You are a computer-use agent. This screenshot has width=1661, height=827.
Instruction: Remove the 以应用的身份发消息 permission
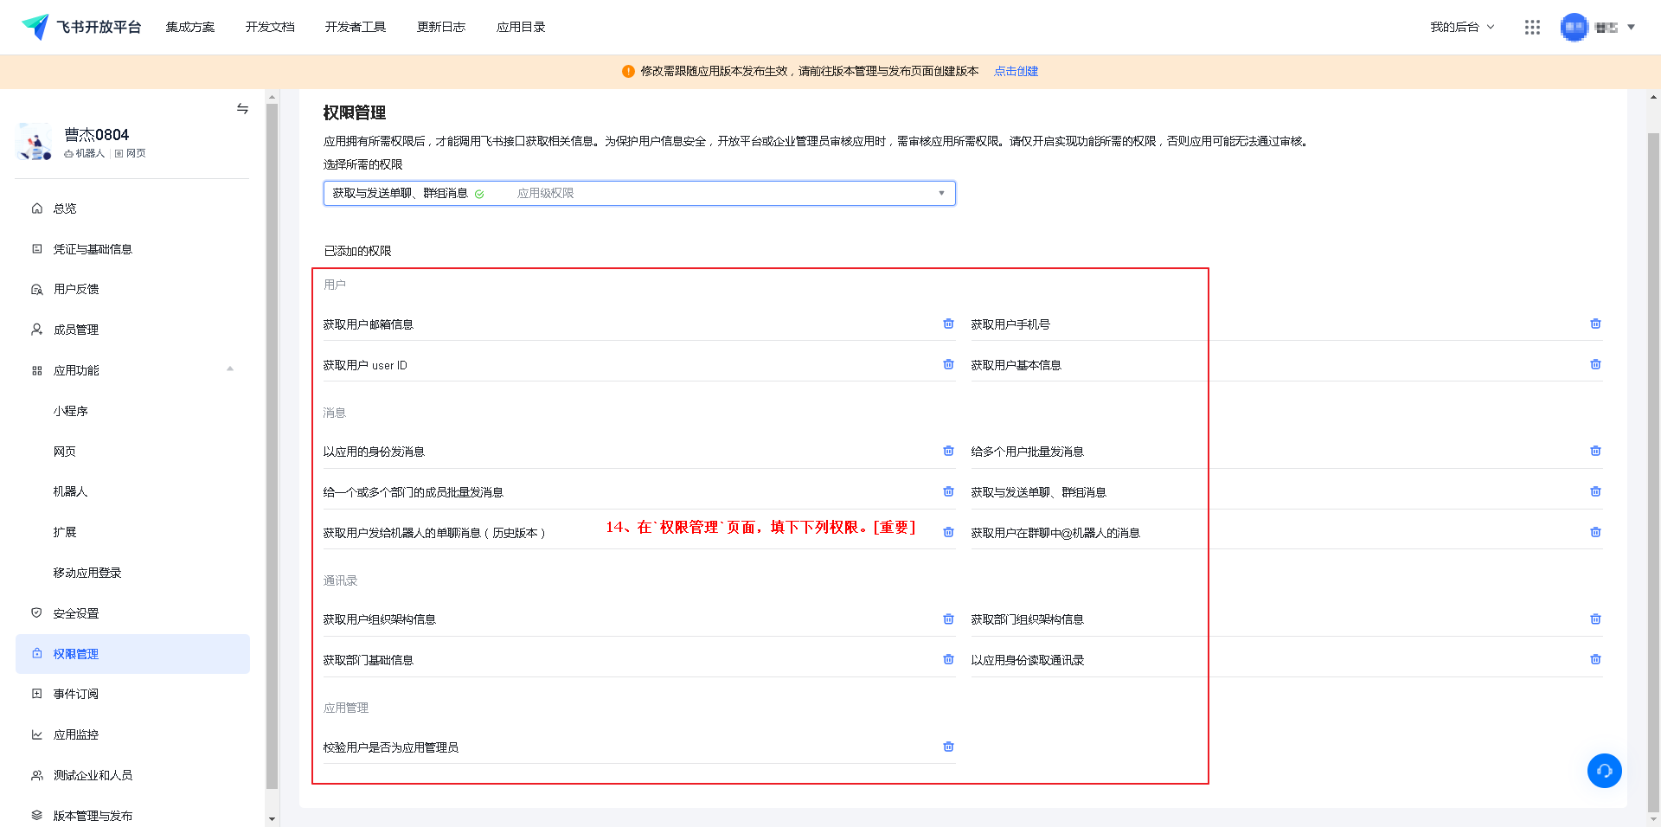point(948,451)
